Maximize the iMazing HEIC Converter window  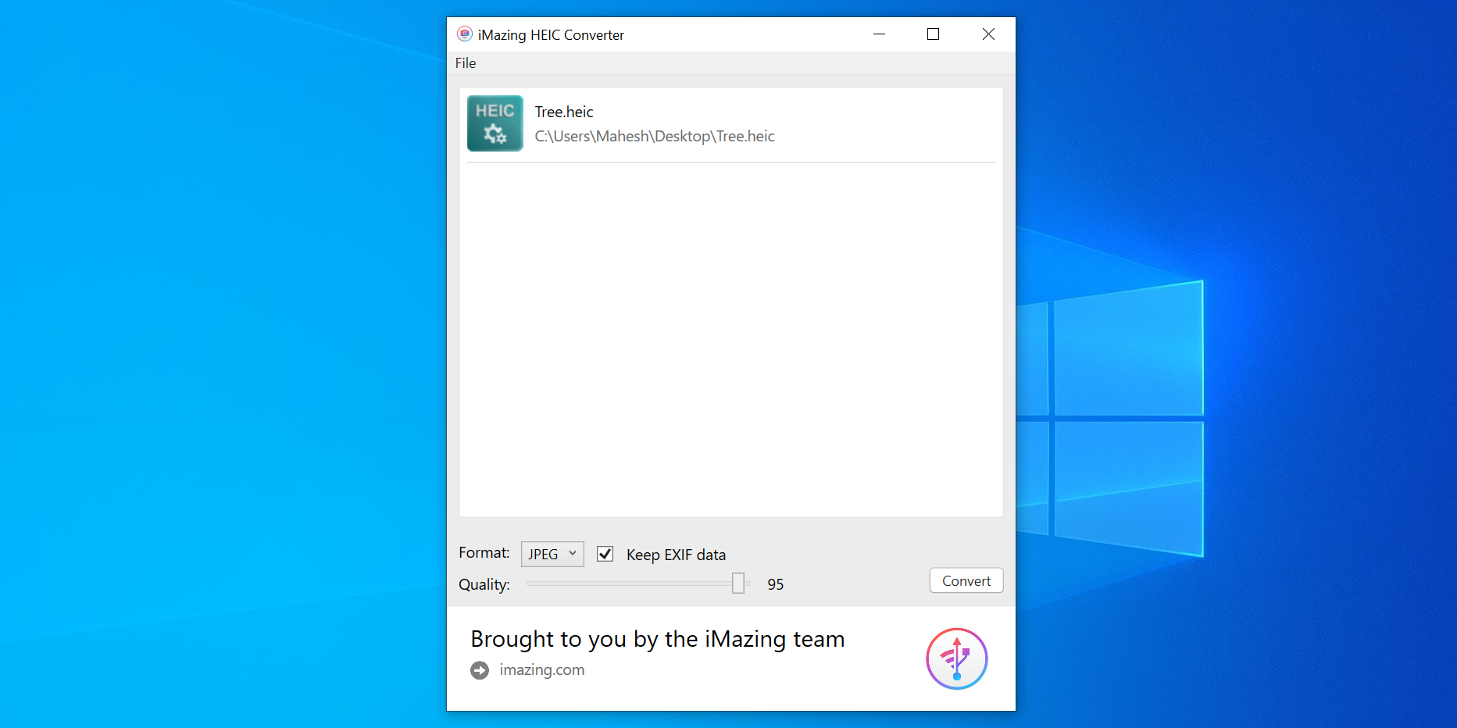click(933, 34)
